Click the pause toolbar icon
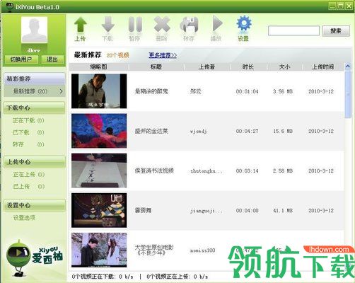 [x=135, y=24]
